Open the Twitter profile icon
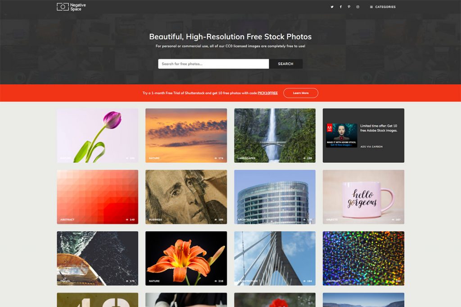The image size is (461, 307). pos(332,7)
